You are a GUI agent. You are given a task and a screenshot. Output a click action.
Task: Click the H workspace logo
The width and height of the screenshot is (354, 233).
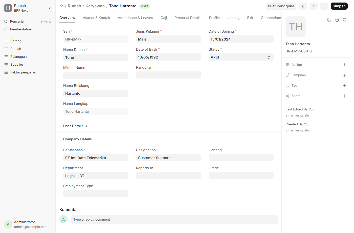click(x=8, y=8)
